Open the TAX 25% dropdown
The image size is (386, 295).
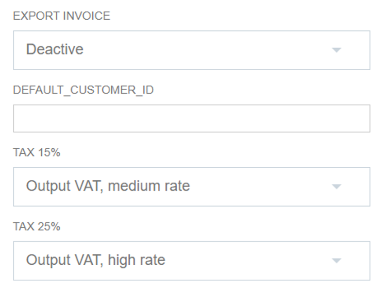click(x=191, y=260)
